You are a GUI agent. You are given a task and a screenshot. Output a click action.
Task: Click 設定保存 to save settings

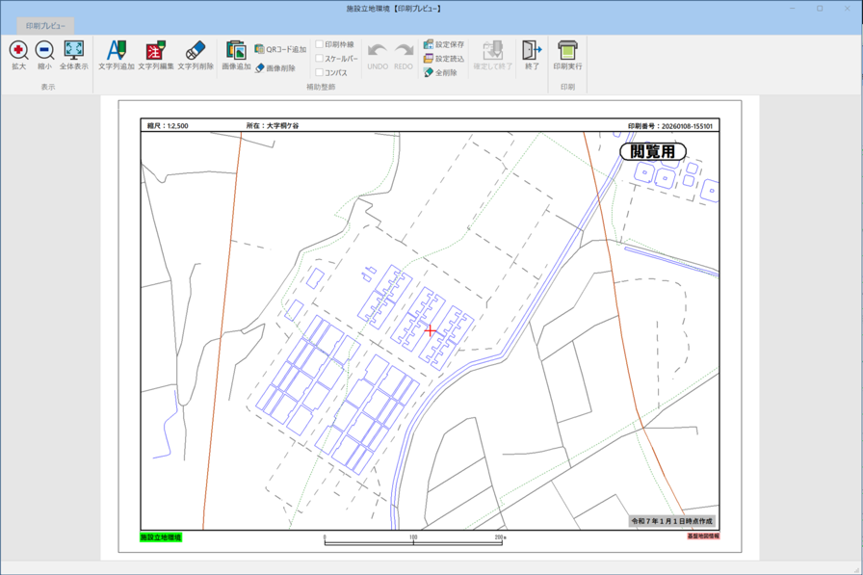click(444, 44)
